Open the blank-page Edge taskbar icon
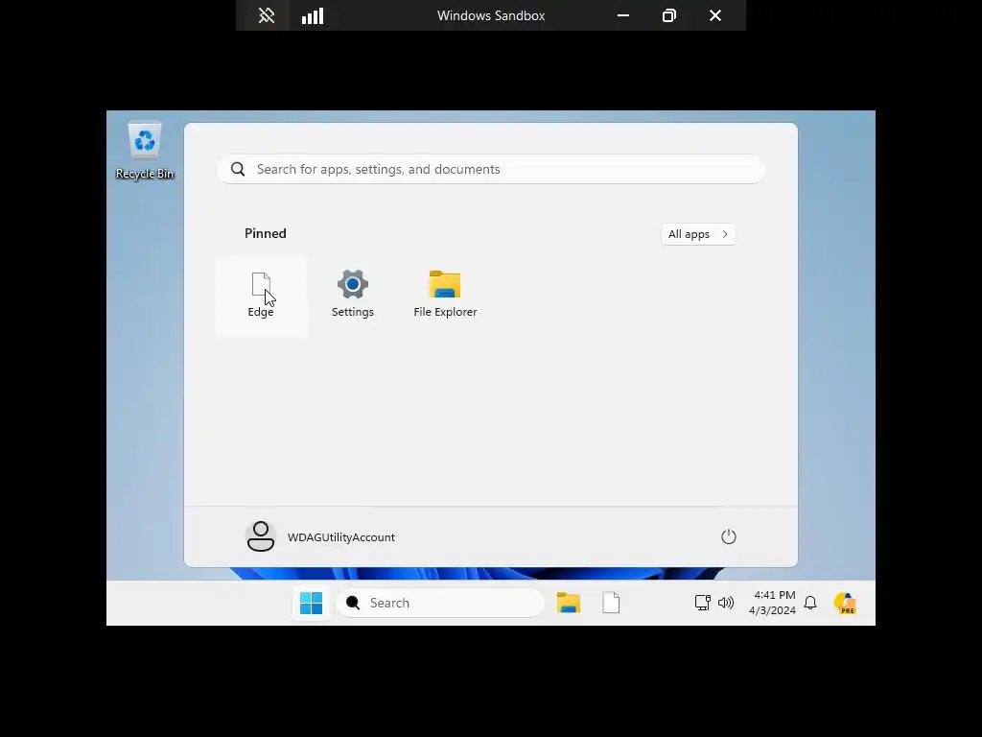Viewport: 982px width, 737px height. click(611, 603)
